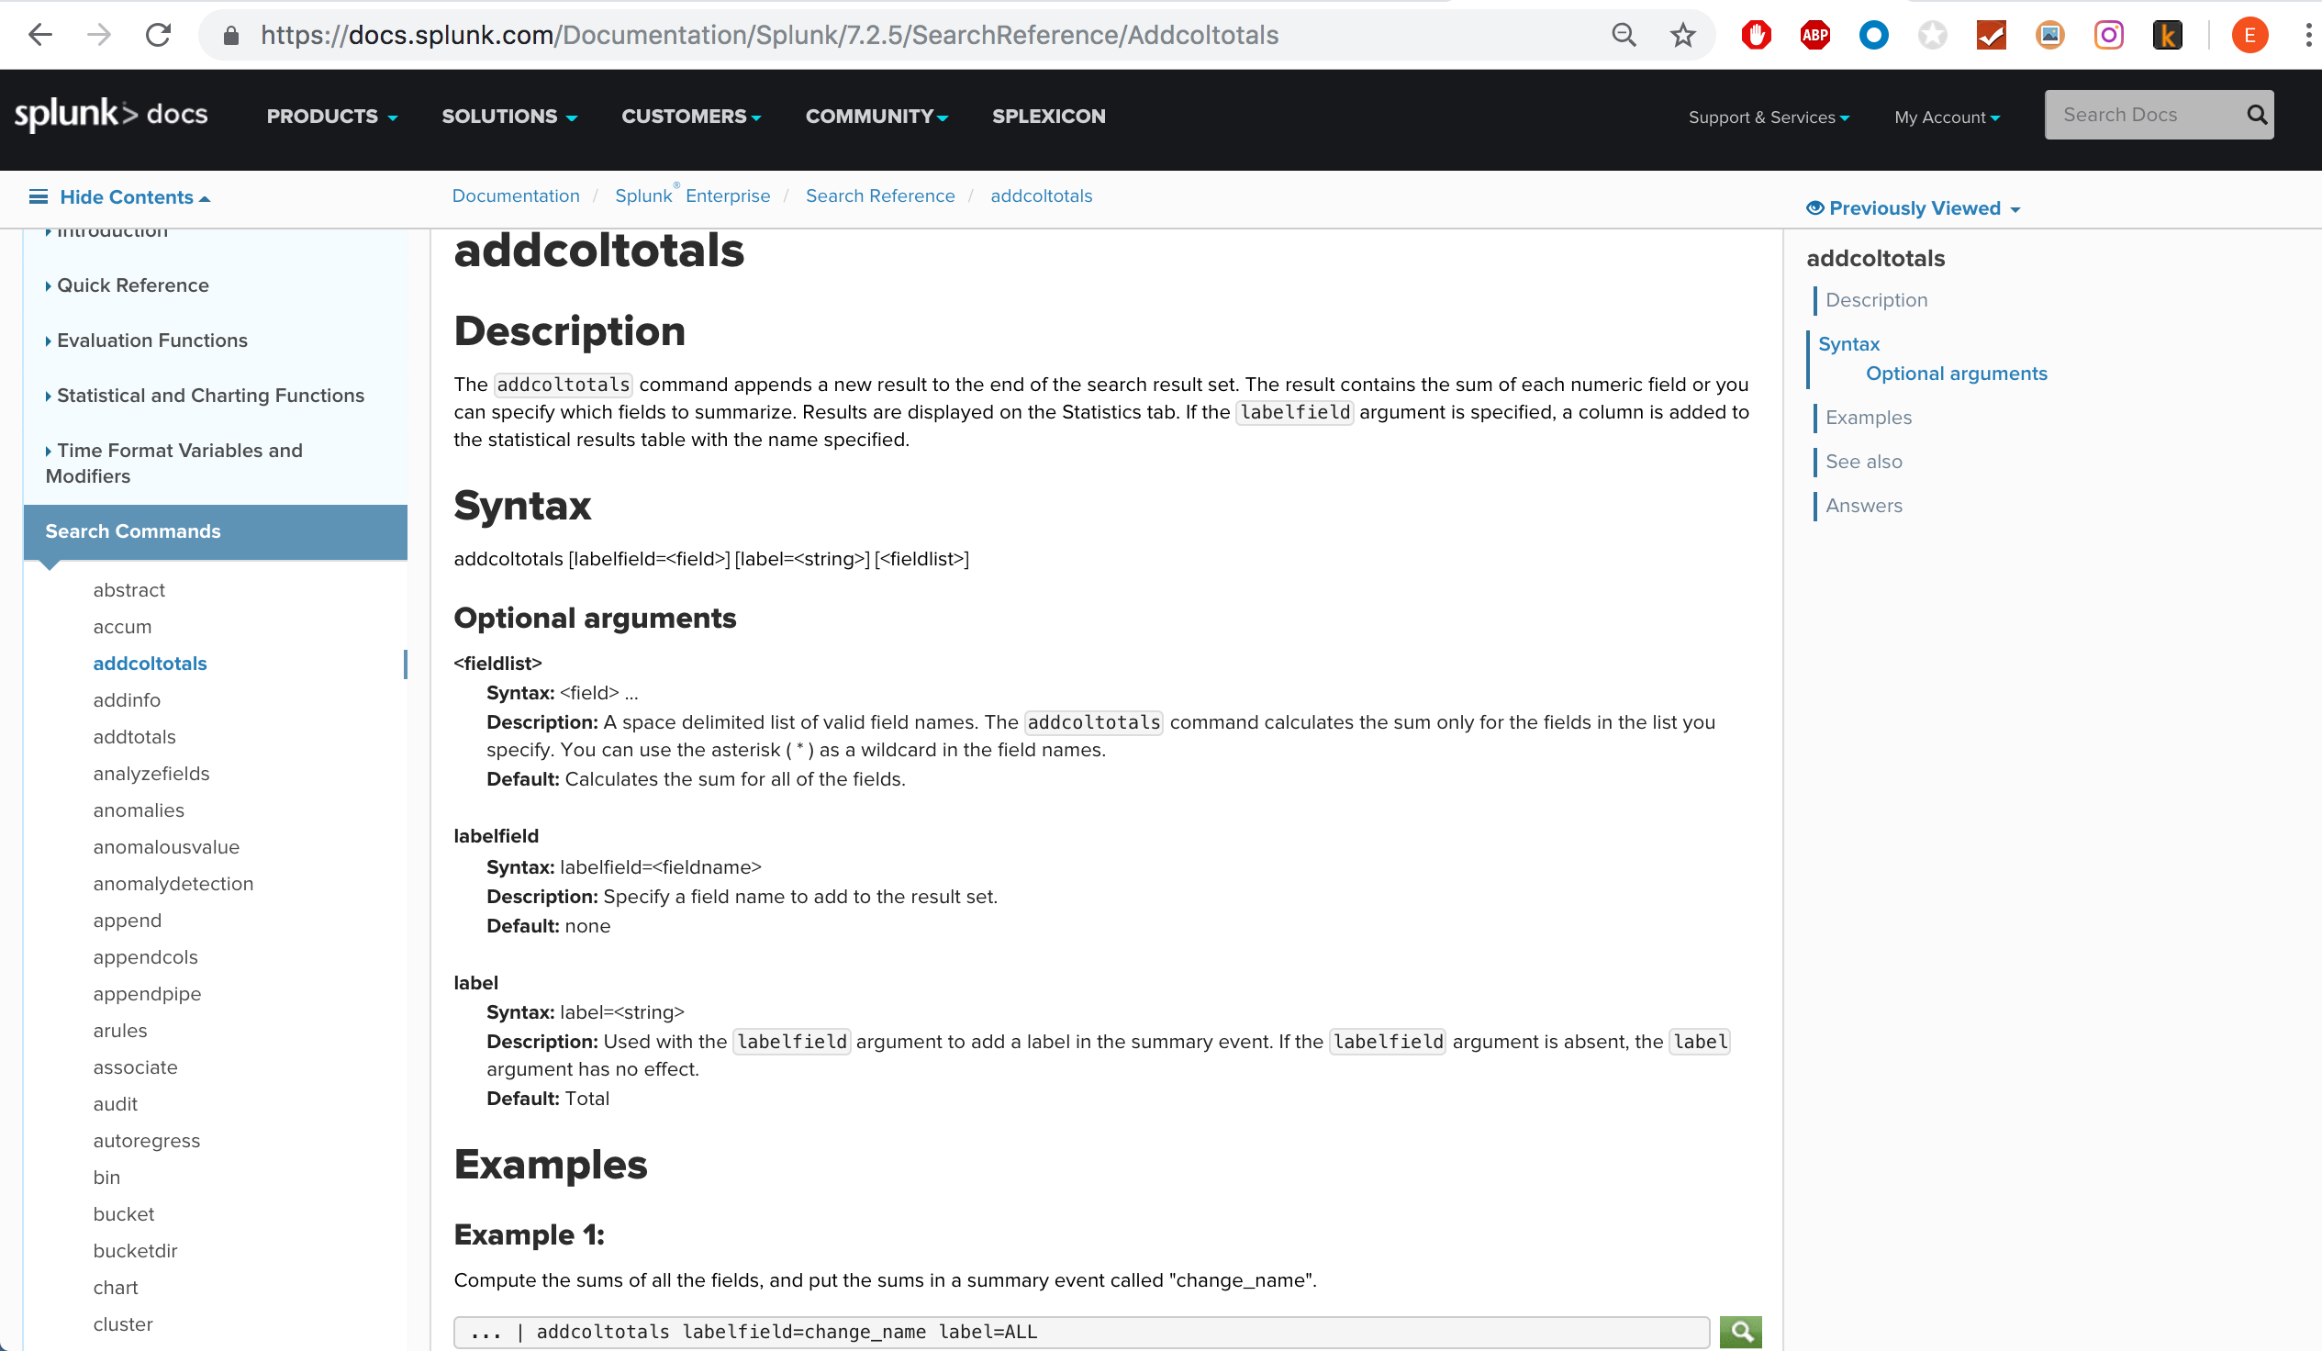Click the zoom magnifier icon in the address bar
This screenshot has width=2322, height=1351.
tap(1624, 35)
